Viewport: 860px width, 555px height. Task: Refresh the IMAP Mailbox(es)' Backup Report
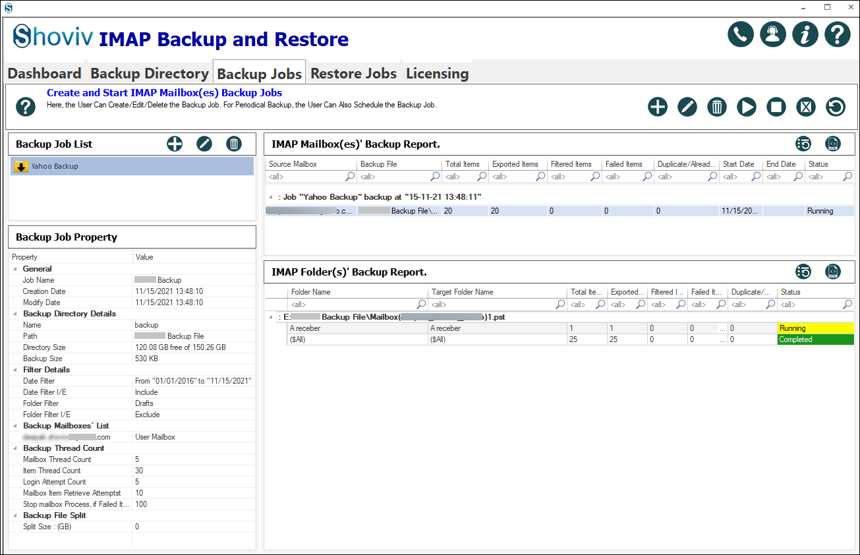coord(803,144)
